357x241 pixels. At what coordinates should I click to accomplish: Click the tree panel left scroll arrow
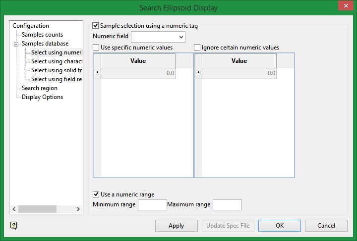click(x=14, y=210)
